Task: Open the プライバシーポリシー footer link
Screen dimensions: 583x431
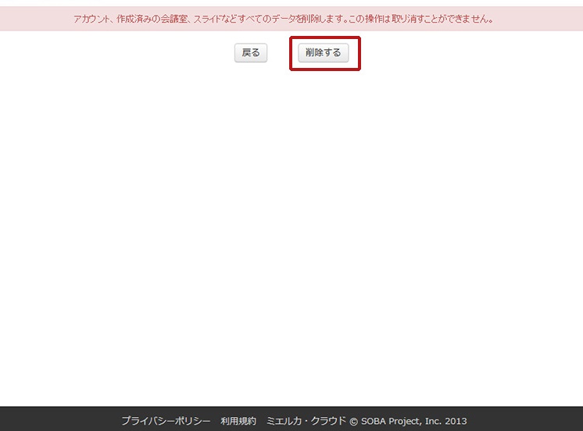Action: coord(166,421)
